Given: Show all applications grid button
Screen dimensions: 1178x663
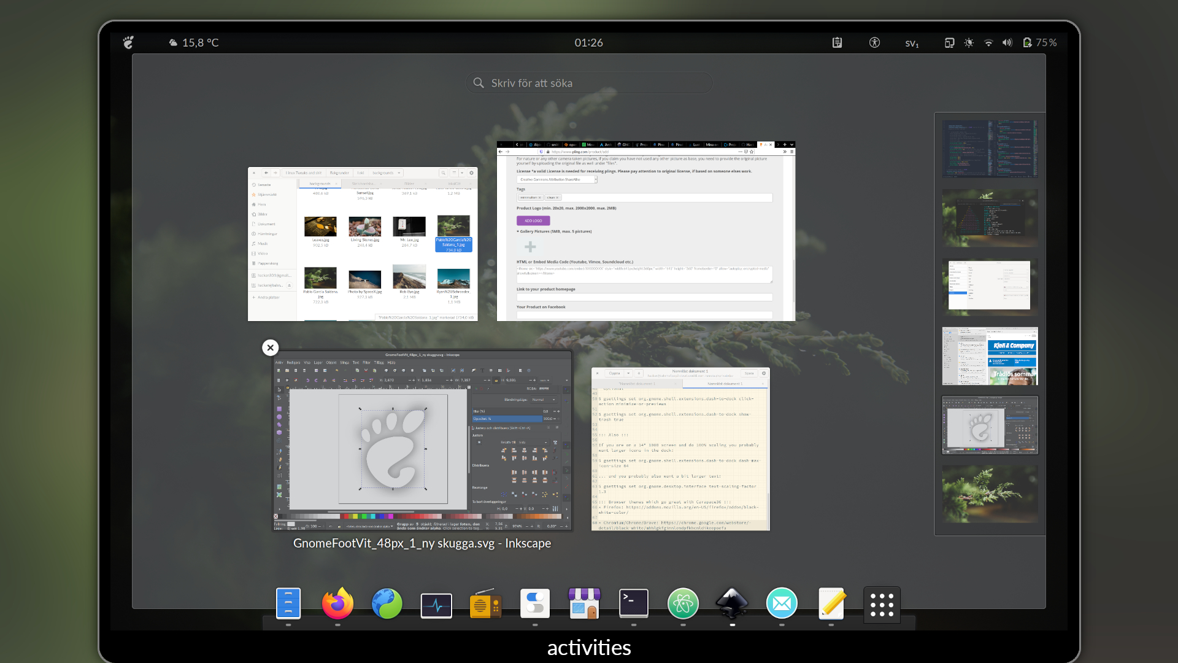Looking at the screenshot, I should [882, 605].
